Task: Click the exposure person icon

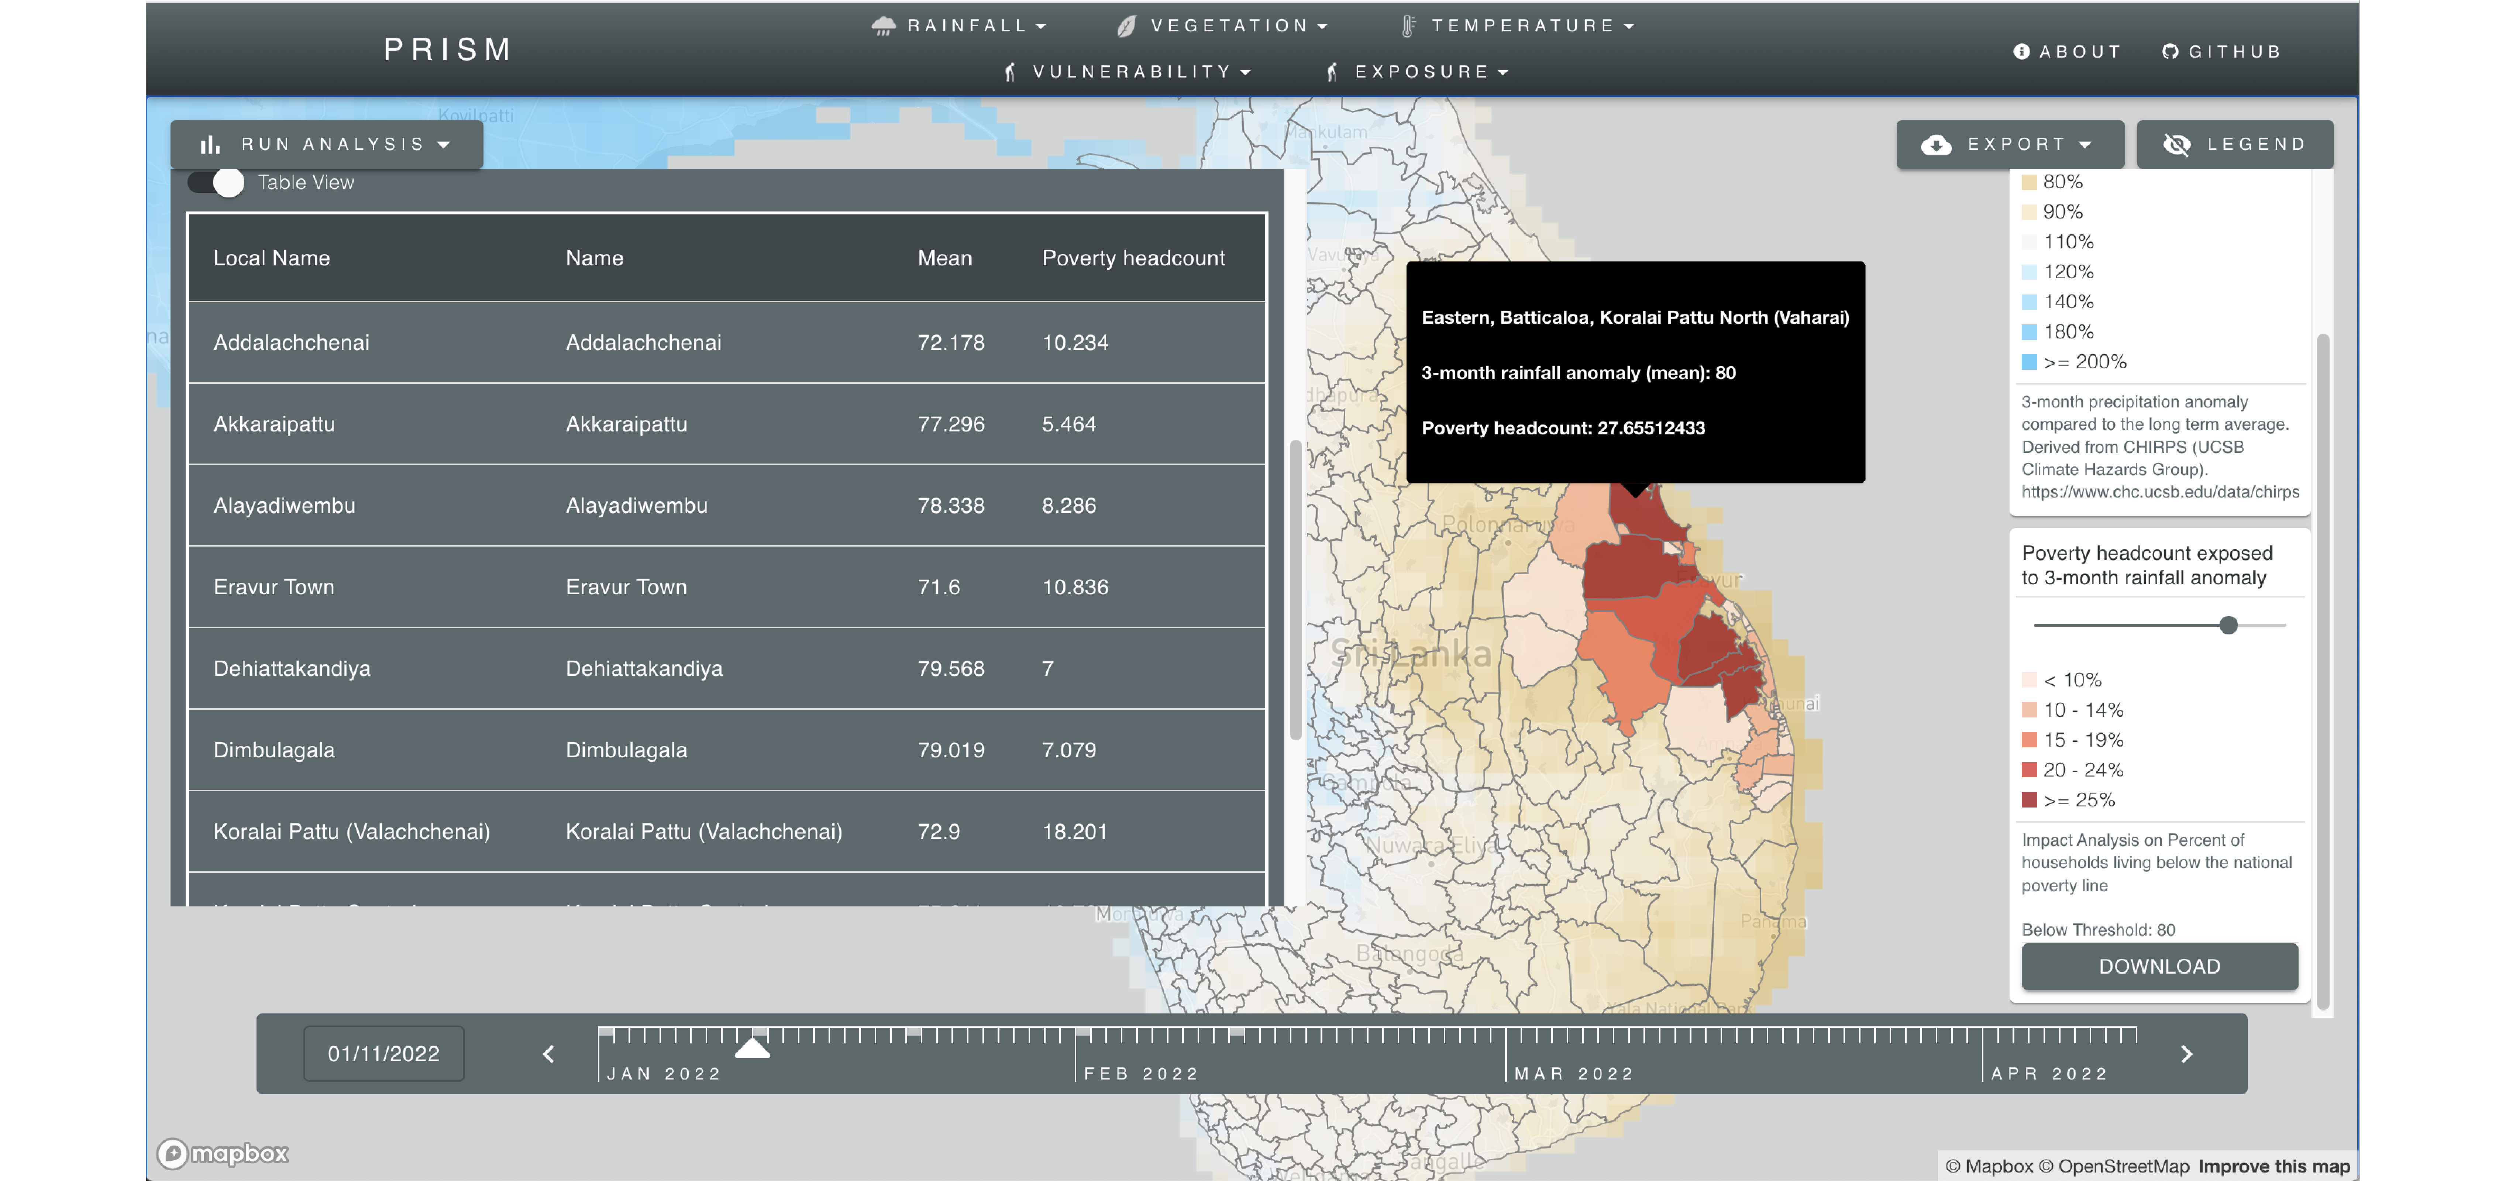Action: [x=1333, y=72]
